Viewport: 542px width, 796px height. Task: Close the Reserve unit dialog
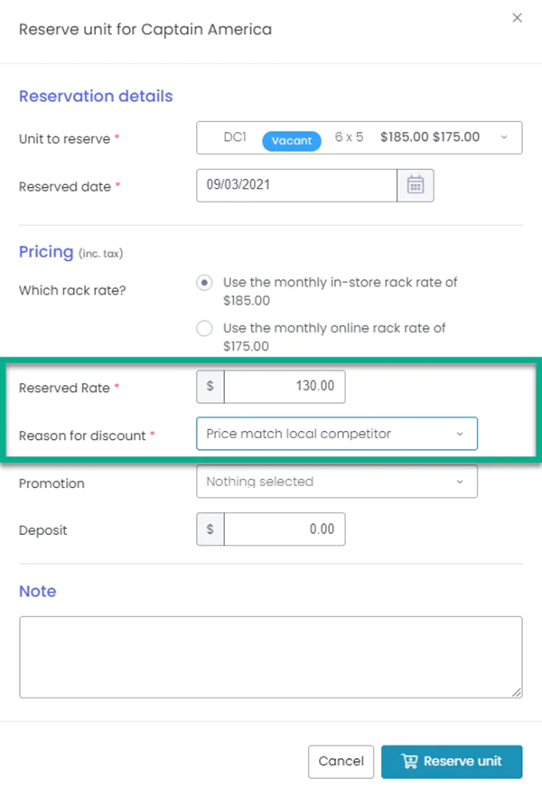(517, 18)
